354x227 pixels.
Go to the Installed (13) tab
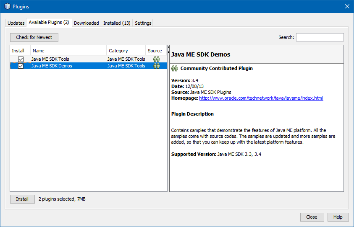pyautogui.click(x=117, y=23)
